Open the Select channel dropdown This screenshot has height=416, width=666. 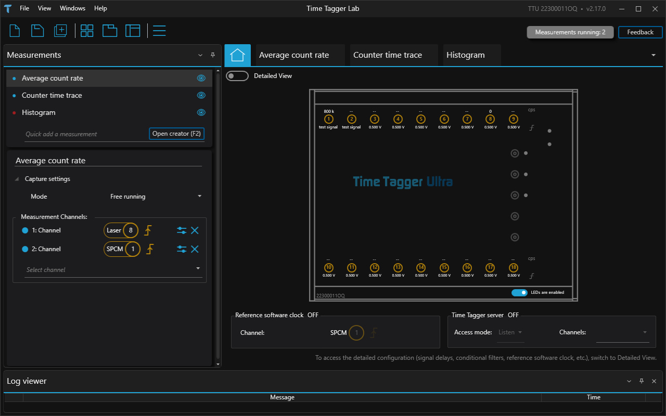pos(113,270)
